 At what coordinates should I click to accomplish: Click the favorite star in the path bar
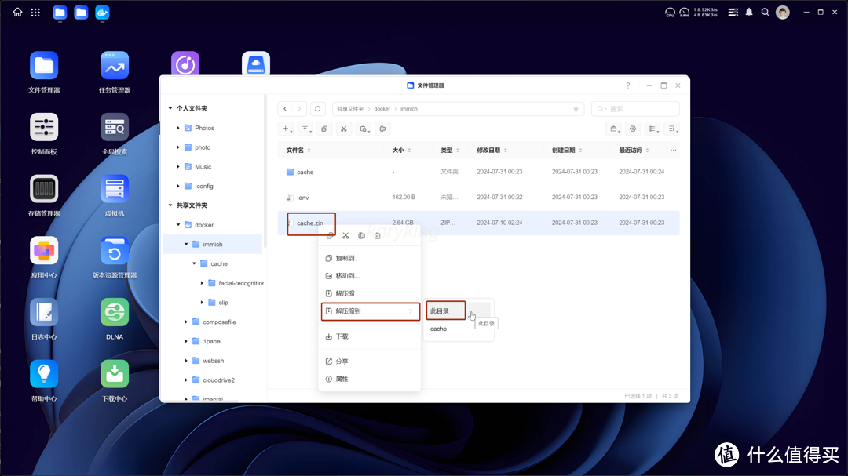click(x=576, y=109)
